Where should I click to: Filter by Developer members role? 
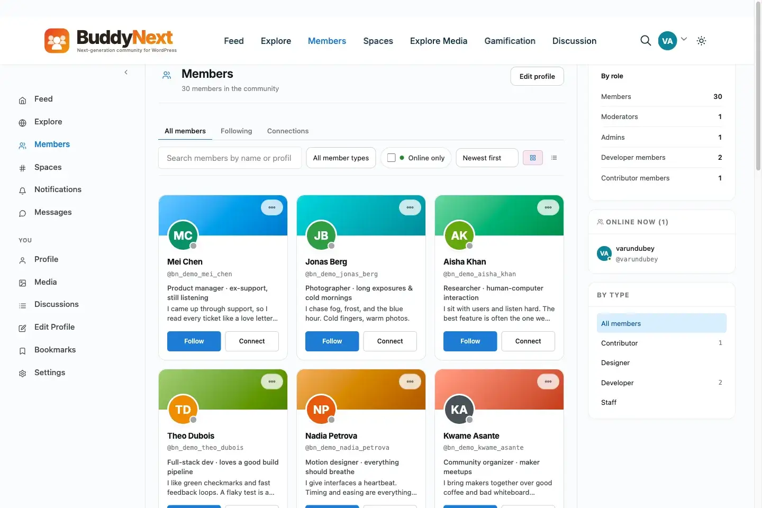click(661, 158)
